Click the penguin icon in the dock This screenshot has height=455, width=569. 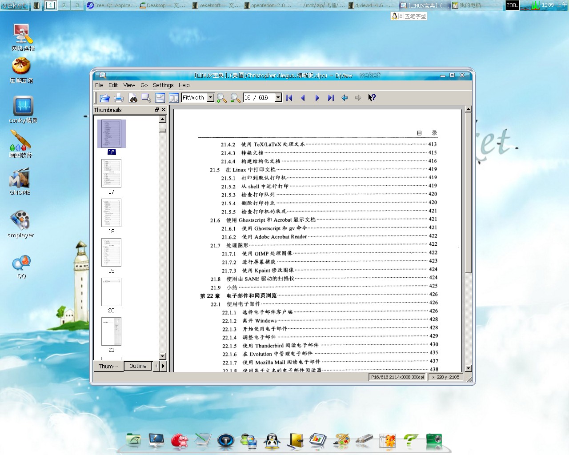click(272, 441)
